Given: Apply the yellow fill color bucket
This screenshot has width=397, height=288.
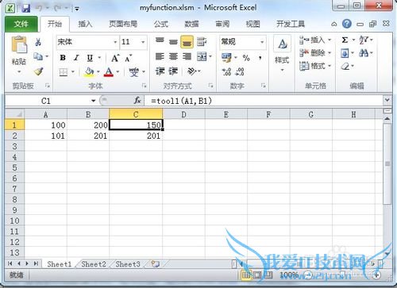Looking at the screenshot, I should (x=89, y=71).
